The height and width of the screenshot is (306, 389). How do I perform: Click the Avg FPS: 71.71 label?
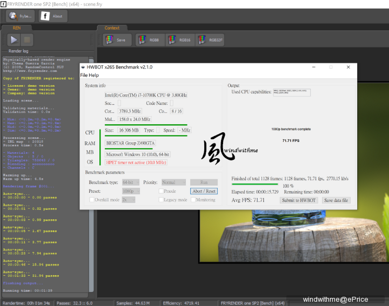pyautogui.click(x=248, y=200)
